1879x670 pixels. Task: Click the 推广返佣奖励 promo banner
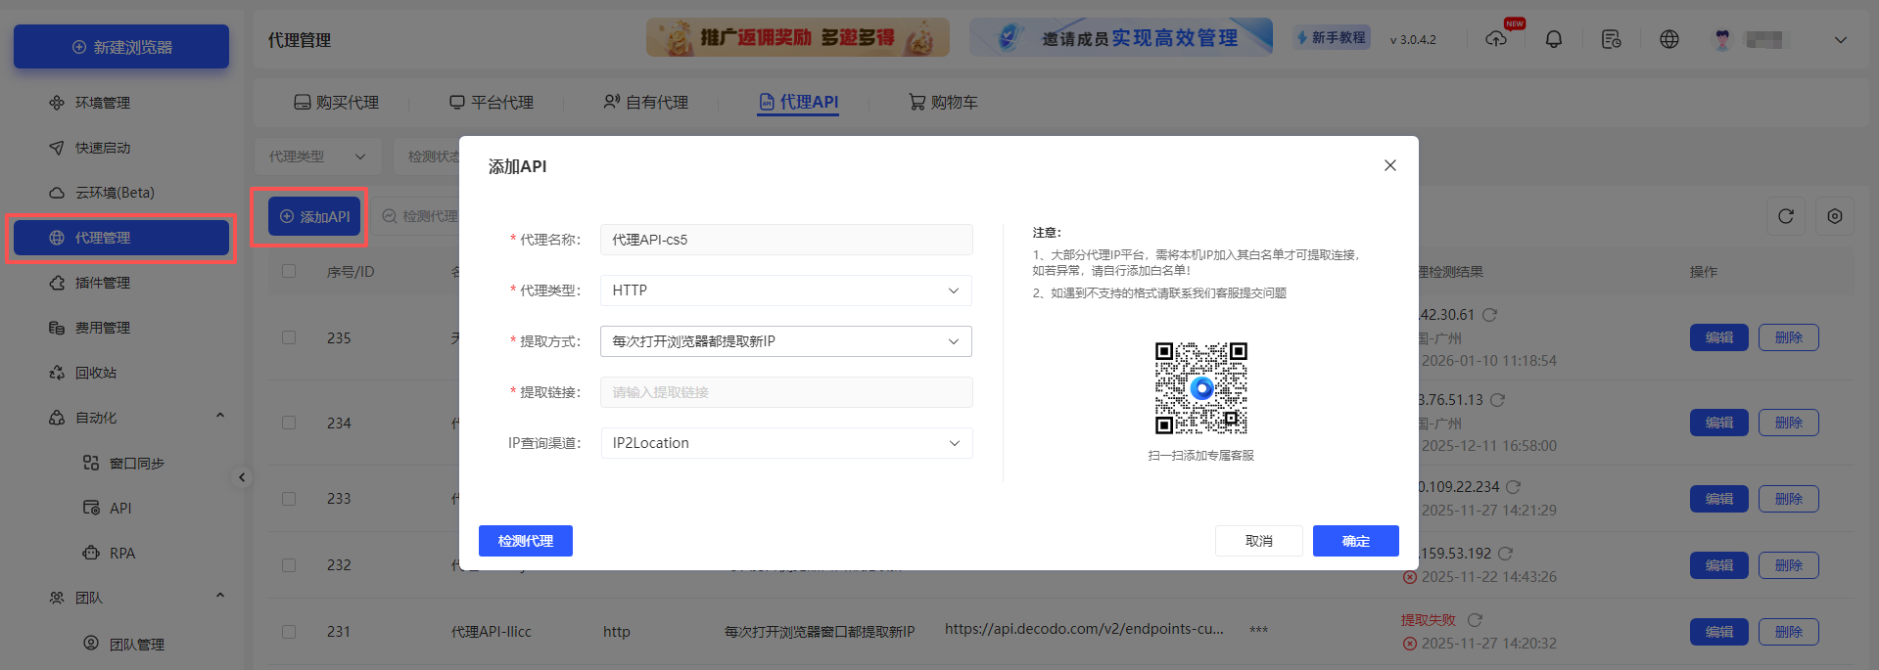798,37
